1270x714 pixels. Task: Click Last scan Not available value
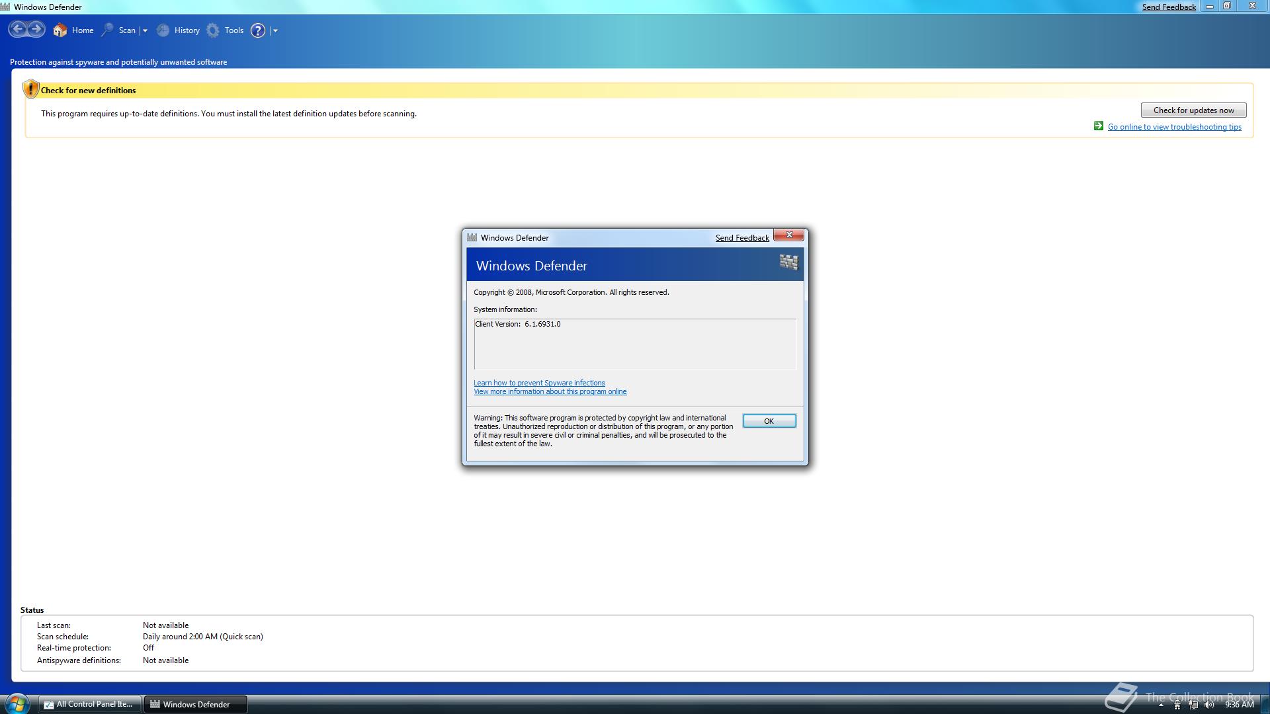click(165, 625)
